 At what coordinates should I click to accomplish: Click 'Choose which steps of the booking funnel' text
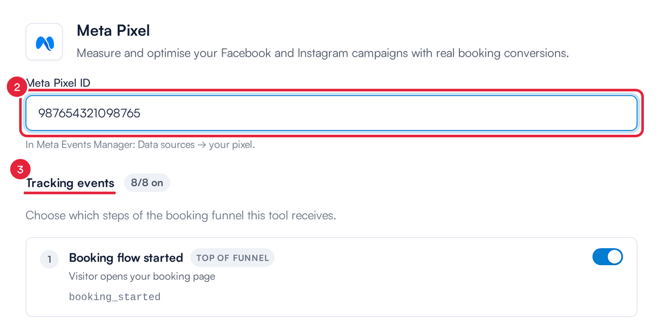pos(181,215)
